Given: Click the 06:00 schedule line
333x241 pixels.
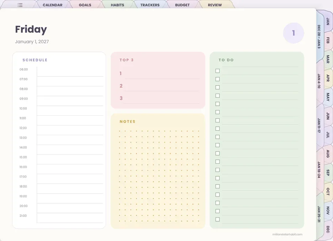Looking at the screenshot, I should 70,72.
